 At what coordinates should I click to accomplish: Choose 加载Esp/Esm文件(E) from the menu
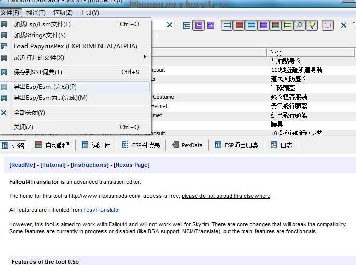coord(75,24)
